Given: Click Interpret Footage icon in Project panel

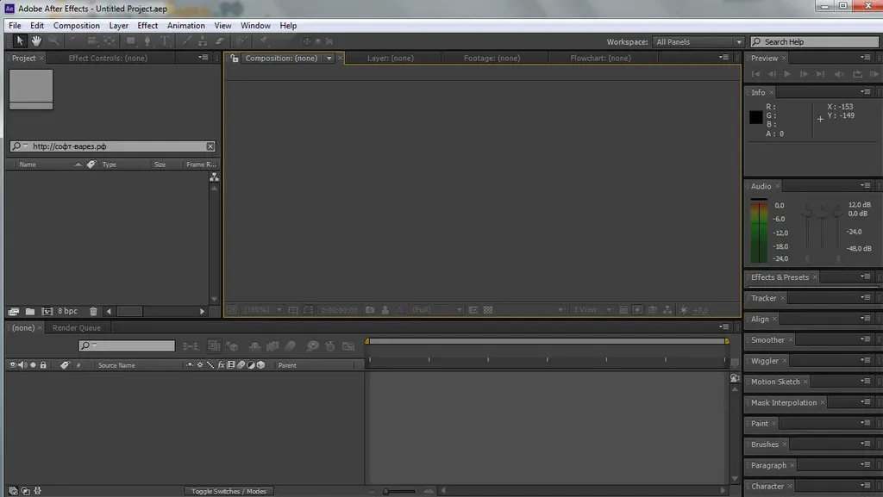Looking at the screenshot, I should [x=14, y=311].
